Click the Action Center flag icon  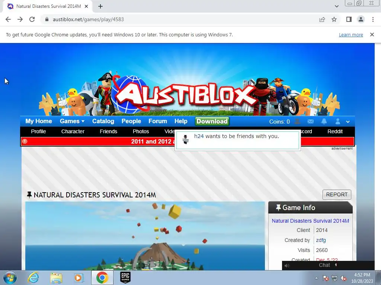click(326, 278)
